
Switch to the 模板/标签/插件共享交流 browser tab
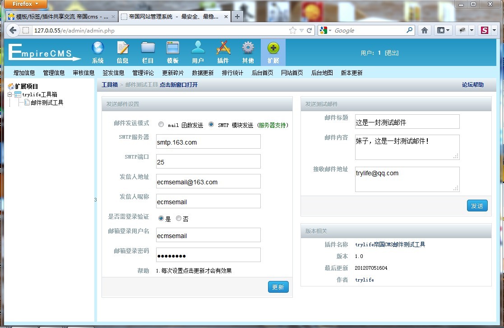59,17
